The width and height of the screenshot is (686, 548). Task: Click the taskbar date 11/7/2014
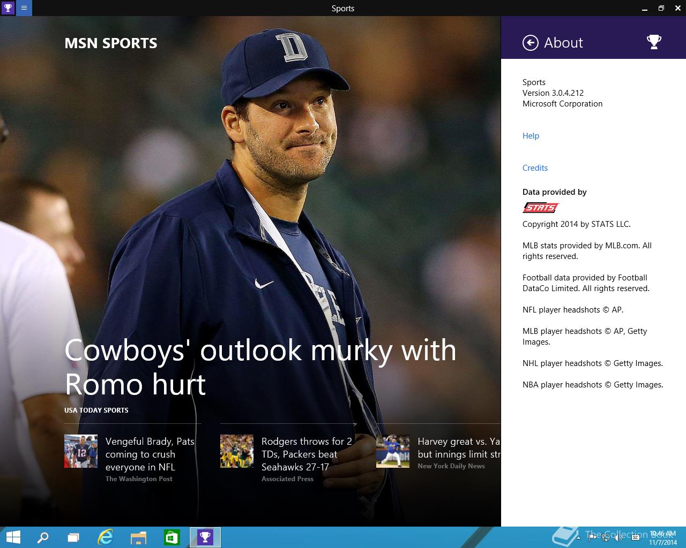pyautogui.click(x=663, y=542)
